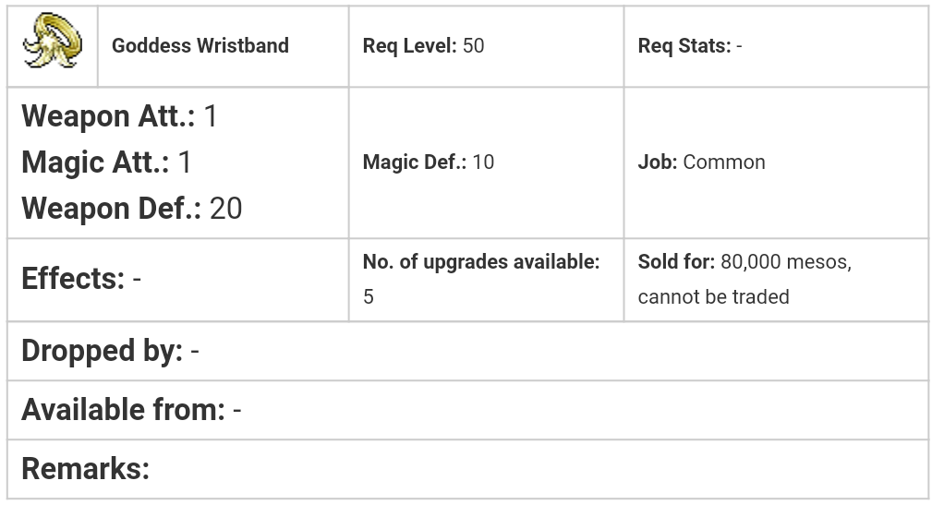
Task: Click the Req Stats label
Action: 684,46
